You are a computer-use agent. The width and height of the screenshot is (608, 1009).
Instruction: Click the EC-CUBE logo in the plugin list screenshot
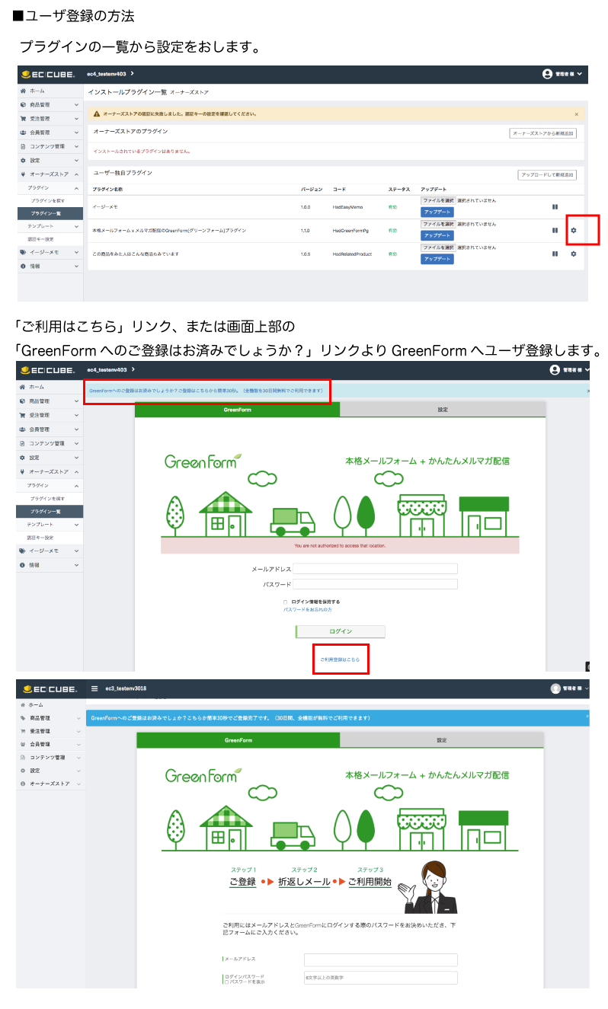48,74
